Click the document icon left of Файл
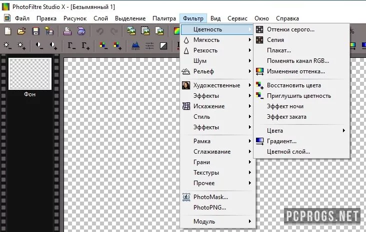The height and width of the screenshot is (232, 366). (x=7, y=17)
